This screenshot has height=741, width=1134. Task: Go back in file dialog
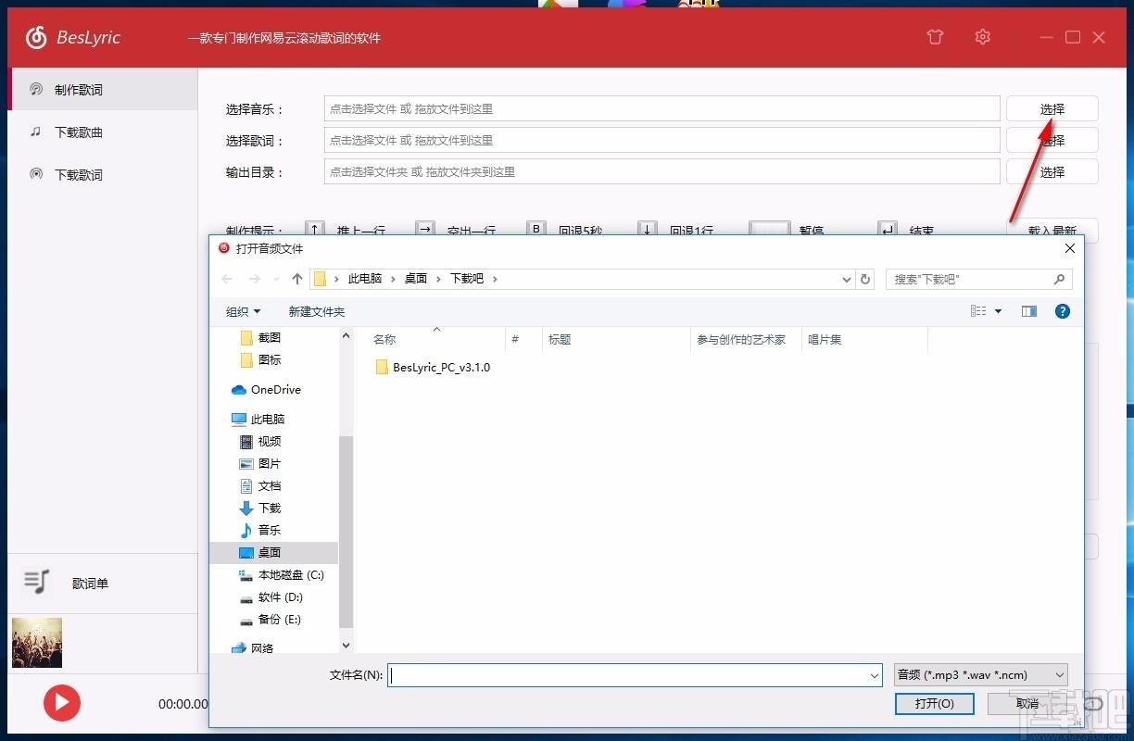(227, 279)
